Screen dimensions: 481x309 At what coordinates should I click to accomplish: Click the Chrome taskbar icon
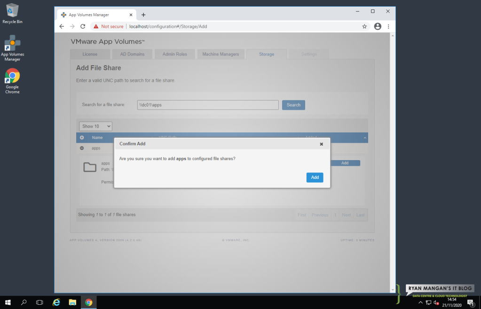[89, 302]
